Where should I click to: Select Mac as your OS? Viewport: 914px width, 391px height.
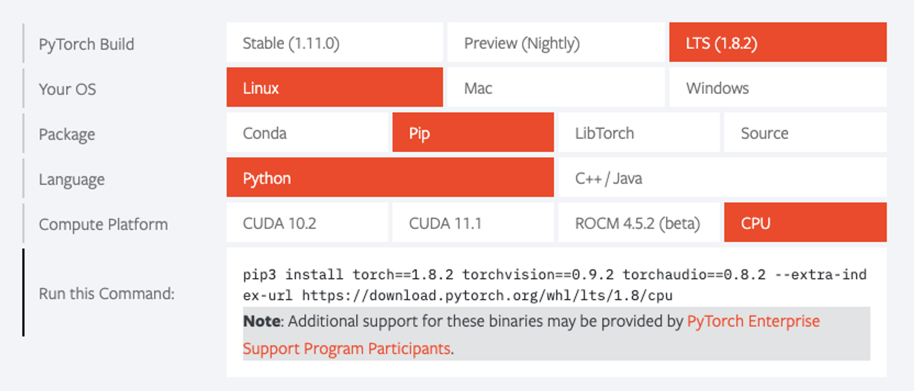click(556, 87)
